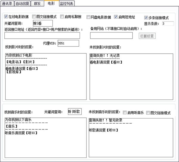Click the 显示条数 number field
Image resolution: width=179 pixels, height=162 pixels.
[x=168, y=24]
